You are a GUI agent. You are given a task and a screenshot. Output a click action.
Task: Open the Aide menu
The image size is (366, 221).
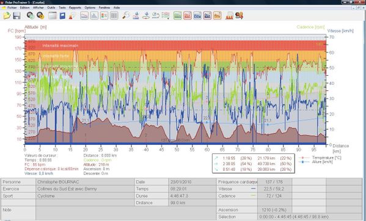pos(117,7)
